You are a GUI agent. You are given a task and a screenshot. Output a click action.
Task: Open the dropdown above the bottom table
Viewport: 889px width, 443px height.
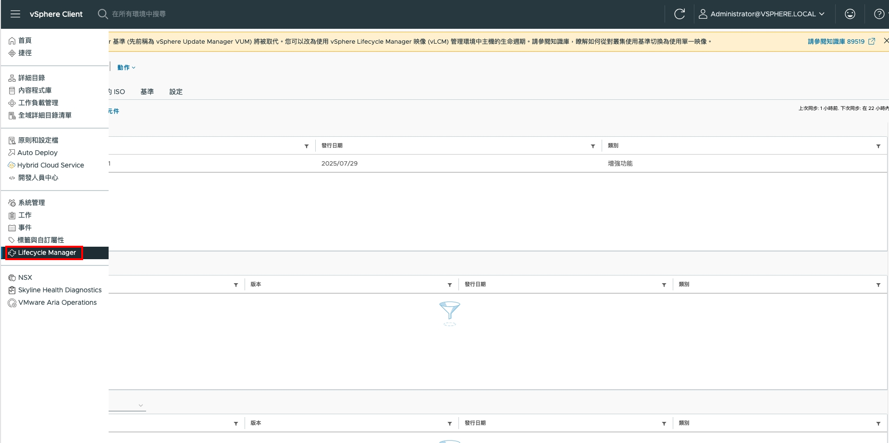tap(127, 405)
